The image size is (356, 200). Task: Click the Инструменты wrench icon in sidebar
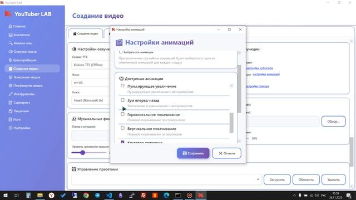[11, 94]
